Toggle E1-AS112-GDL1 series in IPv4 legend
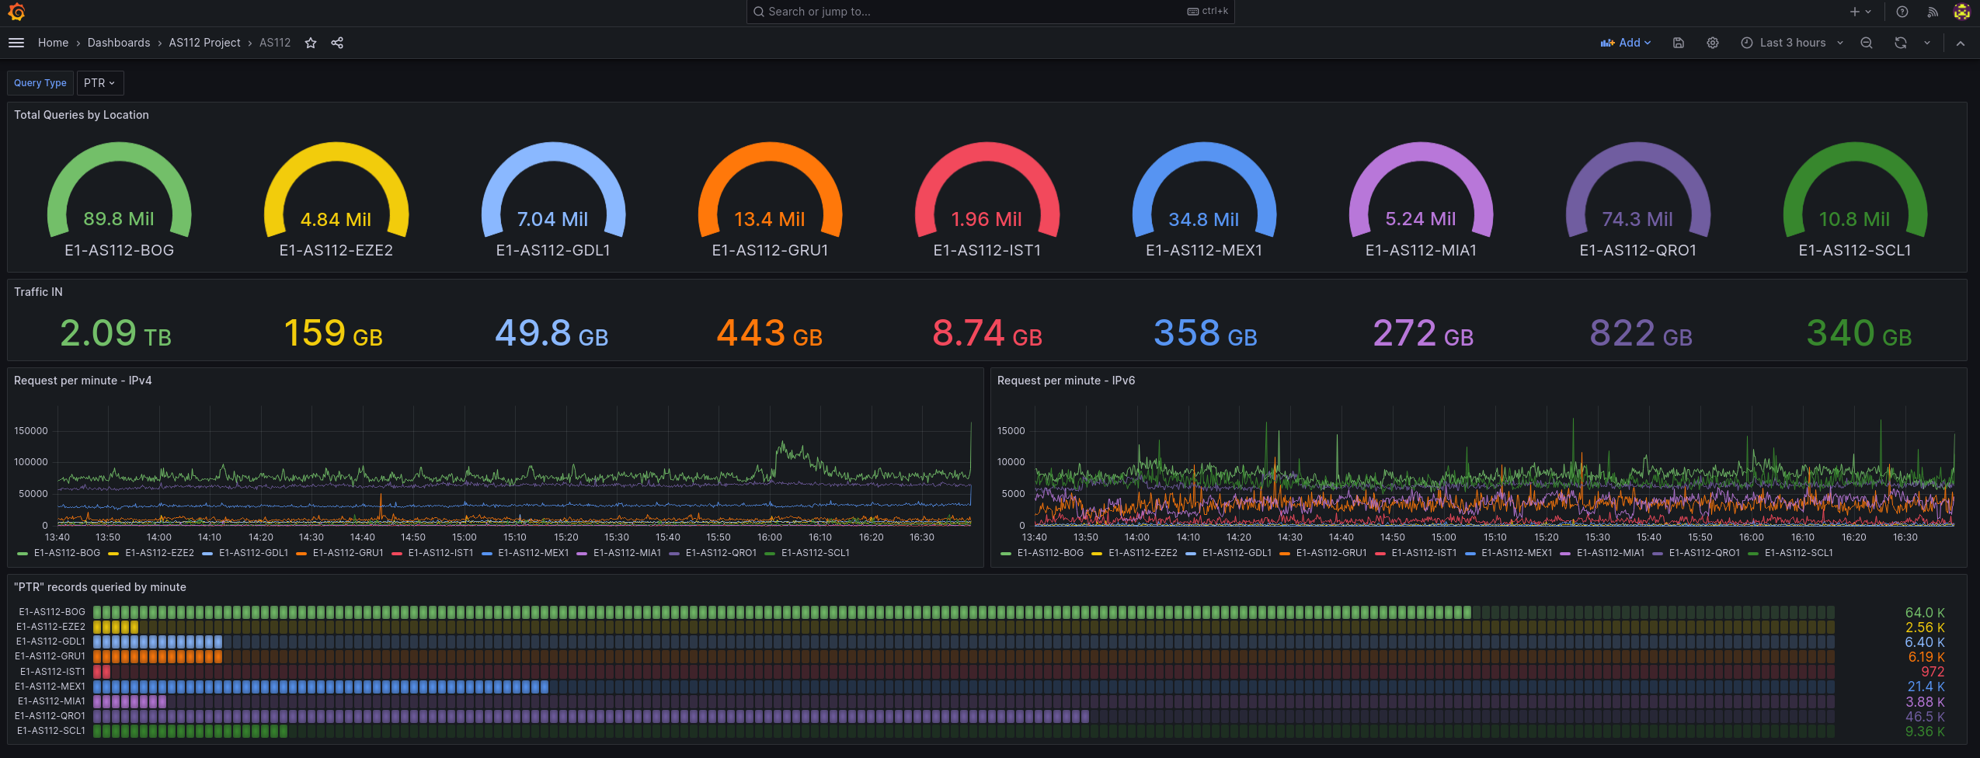Image resolution: width=1980 pixels, height=758 pixels. tap(253, 553)
